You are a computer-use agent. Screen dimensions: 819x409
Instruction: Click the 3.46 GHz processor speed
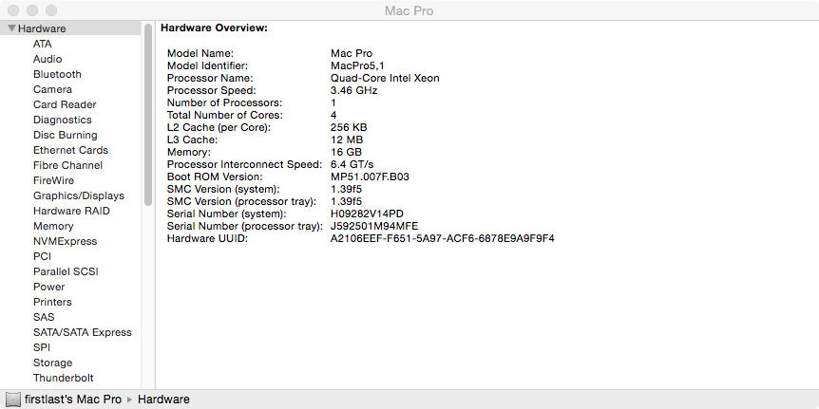pos(354,90)
